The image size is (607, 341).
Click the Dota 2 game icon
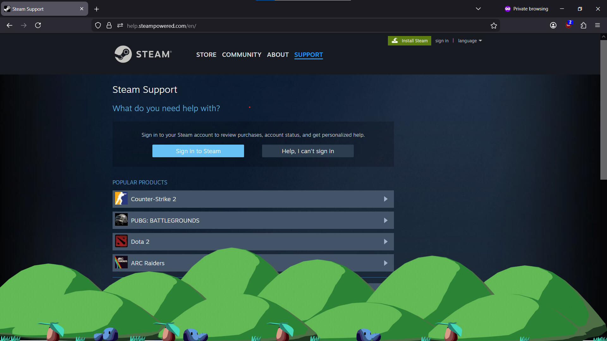121,241
